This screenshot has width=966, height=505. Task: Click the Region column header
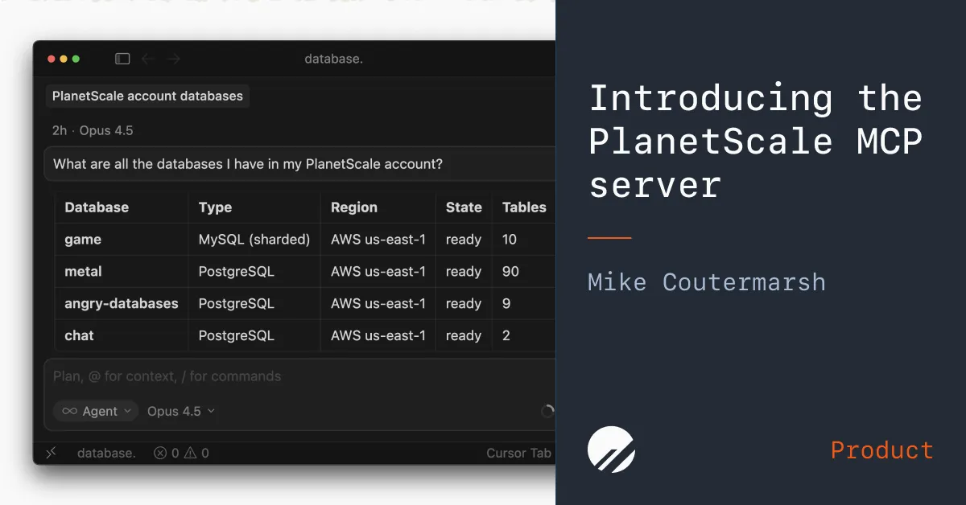[x=354, y=207]
